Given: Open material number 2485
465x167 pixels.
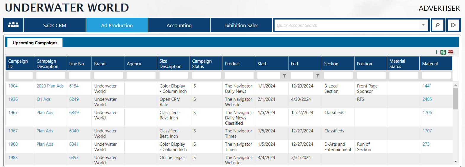Looking at the screenshot, I should click(x=427, y=99).
